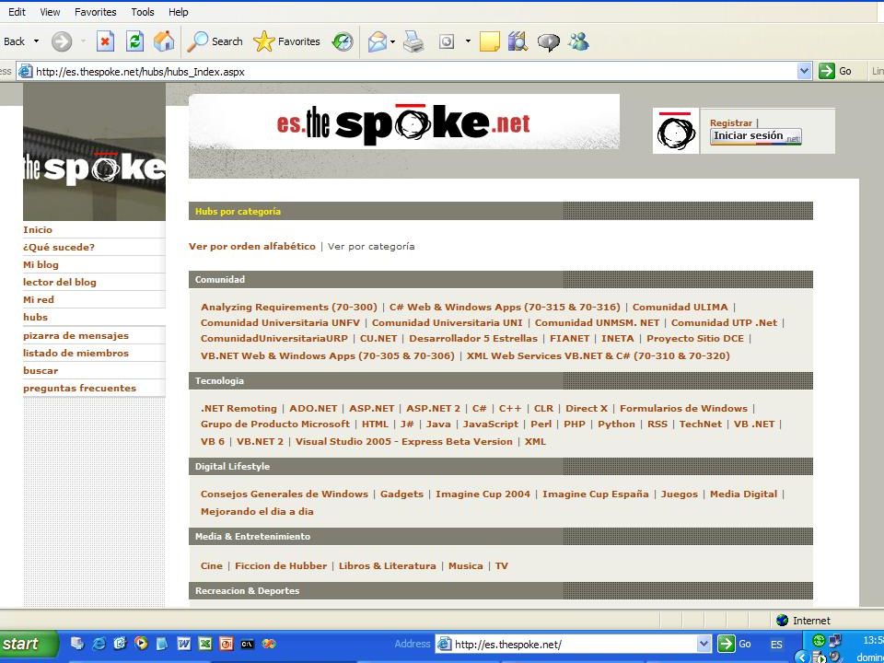Open the ASP.NET 2 hub link
The image size is (884, 663).
click(433, 408)
